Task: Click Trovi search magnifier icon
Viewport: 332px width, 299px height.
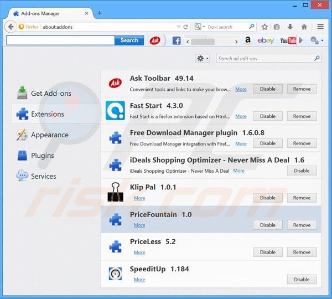Action: point(251,27)
